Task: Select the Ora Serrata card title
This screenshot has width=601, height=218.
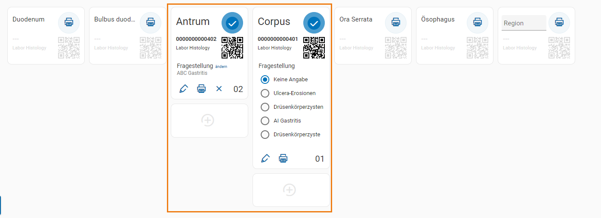Action: click(356, 19)
